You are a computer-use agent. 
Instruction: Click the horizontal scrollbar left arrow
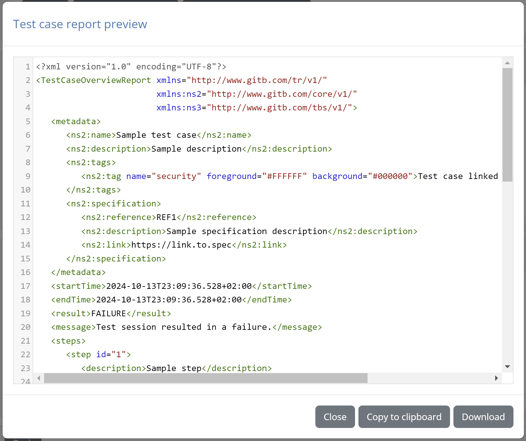(x=39, y=378)
